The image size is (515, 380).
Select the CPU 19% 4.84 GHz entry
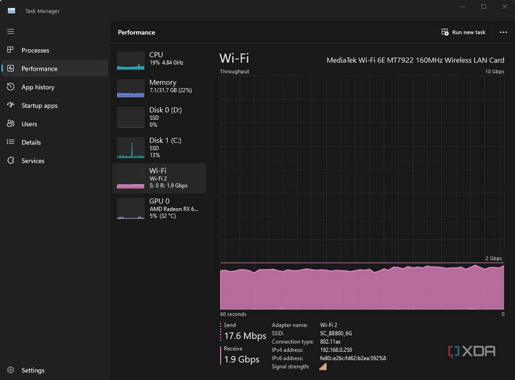[159, 61]
